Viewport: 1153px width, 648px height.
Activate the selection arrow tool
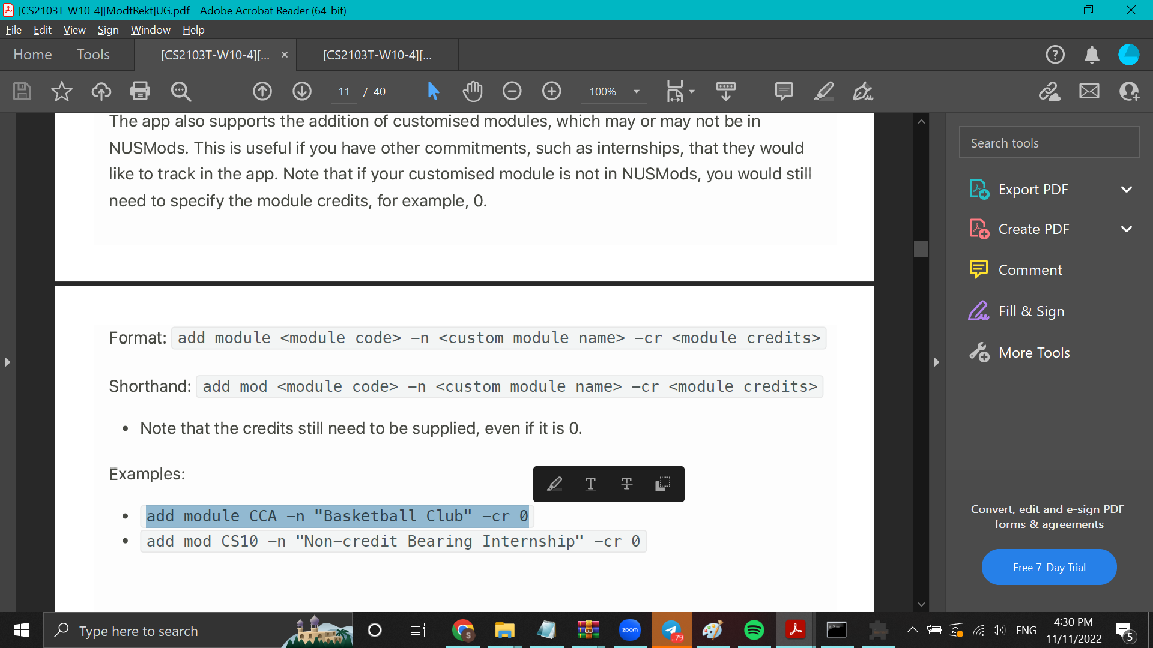(x=433, y=91)
